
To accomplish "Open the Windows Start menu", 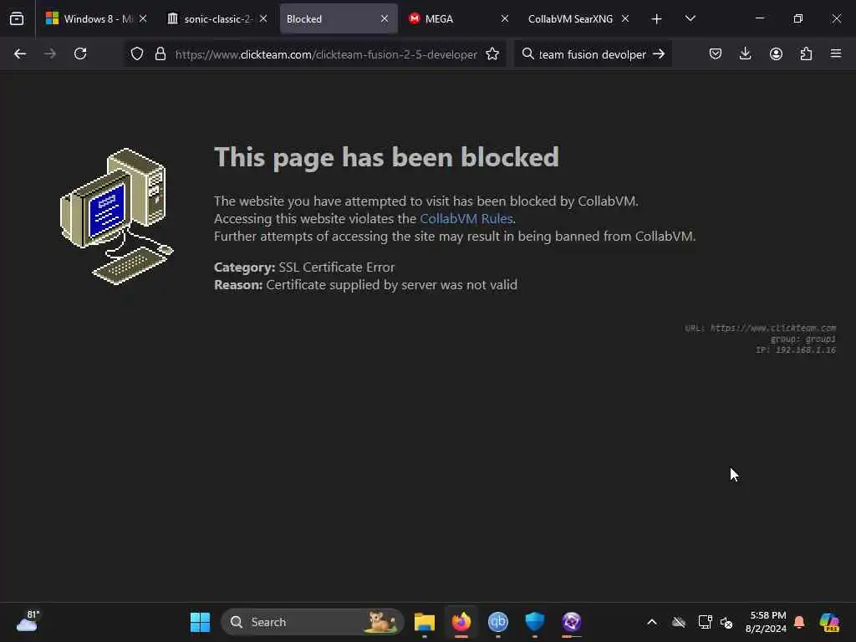I will [x=200, y=622].
